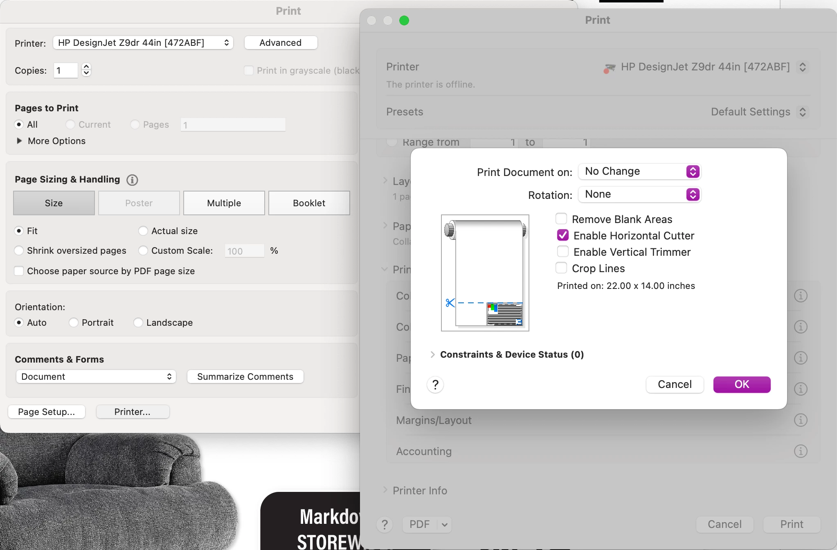This screenshot has height=550, width=837.
Task: Click the roll paper preview thumbnail
Action: 485,273
